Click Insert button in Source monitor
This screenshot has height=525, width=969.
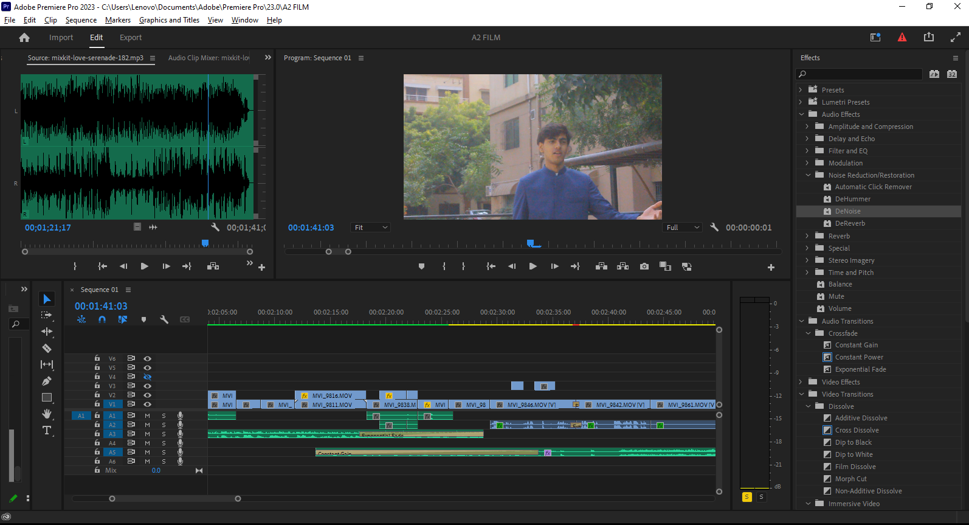click(213, 266)
